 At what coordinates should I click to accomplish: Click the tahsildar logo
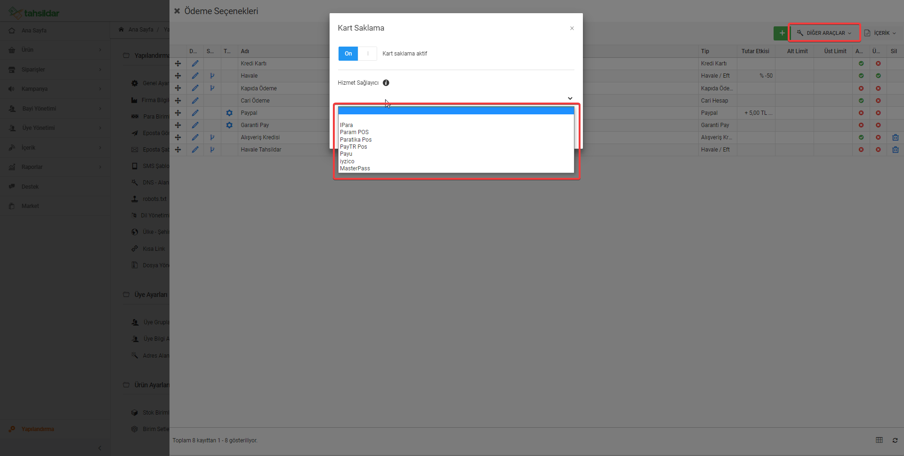point(34,13)
